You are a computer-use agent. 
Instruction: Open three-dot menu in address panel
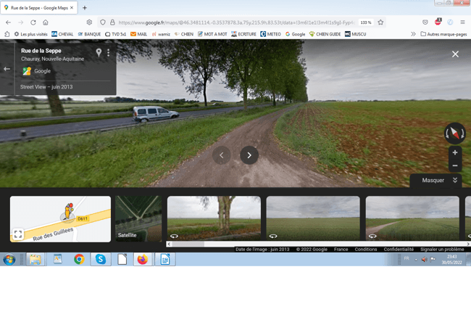point(109,53)
